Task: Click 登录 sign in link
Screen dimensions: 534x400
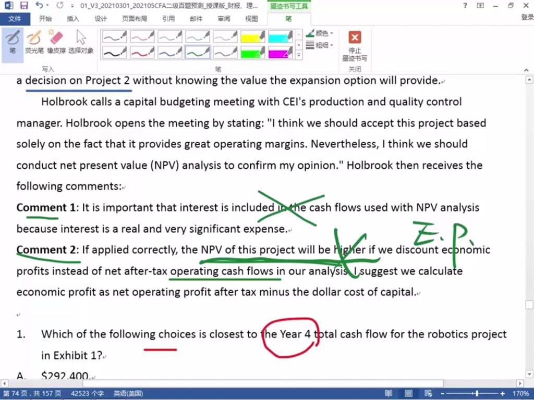Action: coord(527,17)
